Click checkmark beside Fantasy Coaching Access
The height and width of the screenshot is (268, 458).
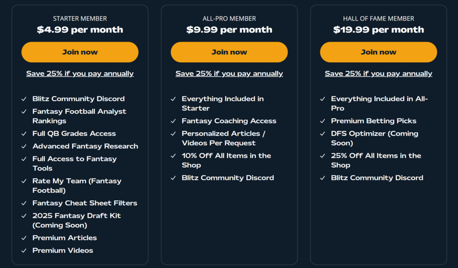(x=173, y=121)
